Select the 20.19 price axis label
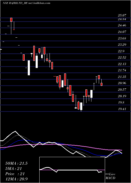 click(x=122, y=96)
